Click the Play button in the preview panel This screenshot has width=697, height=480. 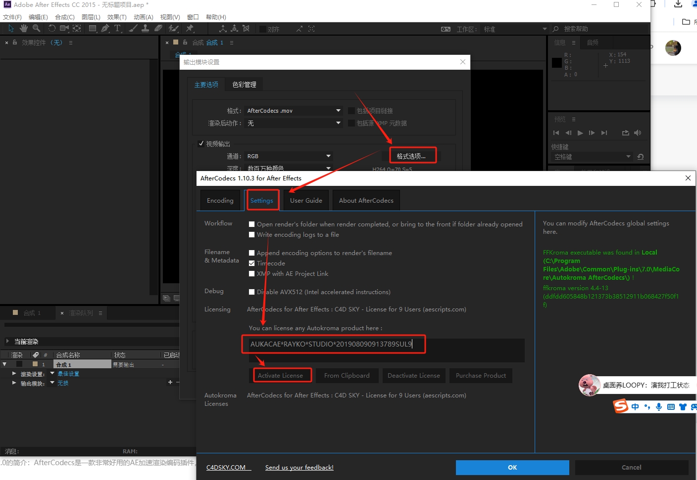coord(580,132)
